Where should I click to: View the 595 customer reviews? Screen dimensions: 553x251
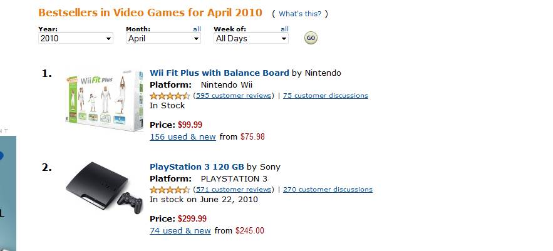234,96
